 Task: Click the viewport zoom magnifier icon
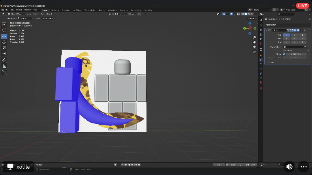[254, 37]
